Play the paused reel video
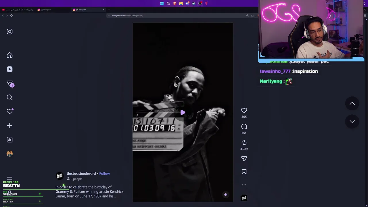 (183, 113)
